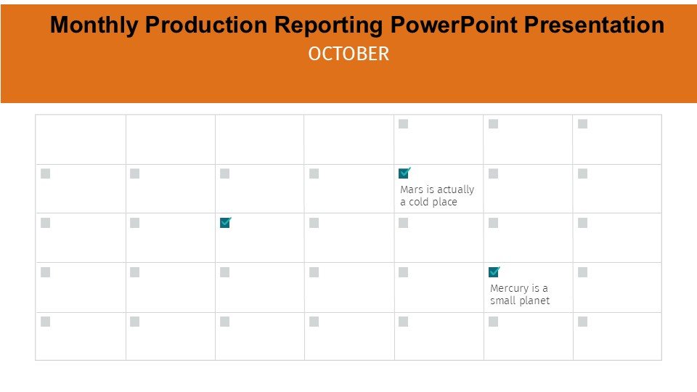
Task: Uncheck the checkbox above the Mars note
Action: coord(404,173)
